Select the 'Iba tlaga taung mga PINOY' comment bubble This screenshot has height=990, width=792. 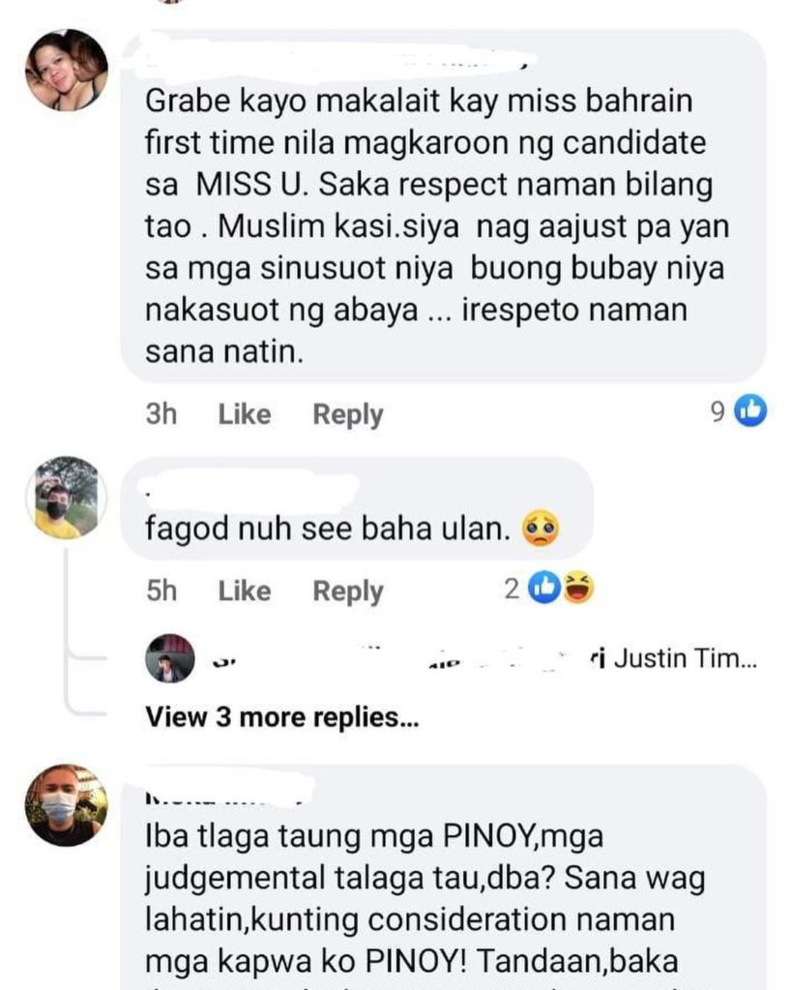[443, 877]
